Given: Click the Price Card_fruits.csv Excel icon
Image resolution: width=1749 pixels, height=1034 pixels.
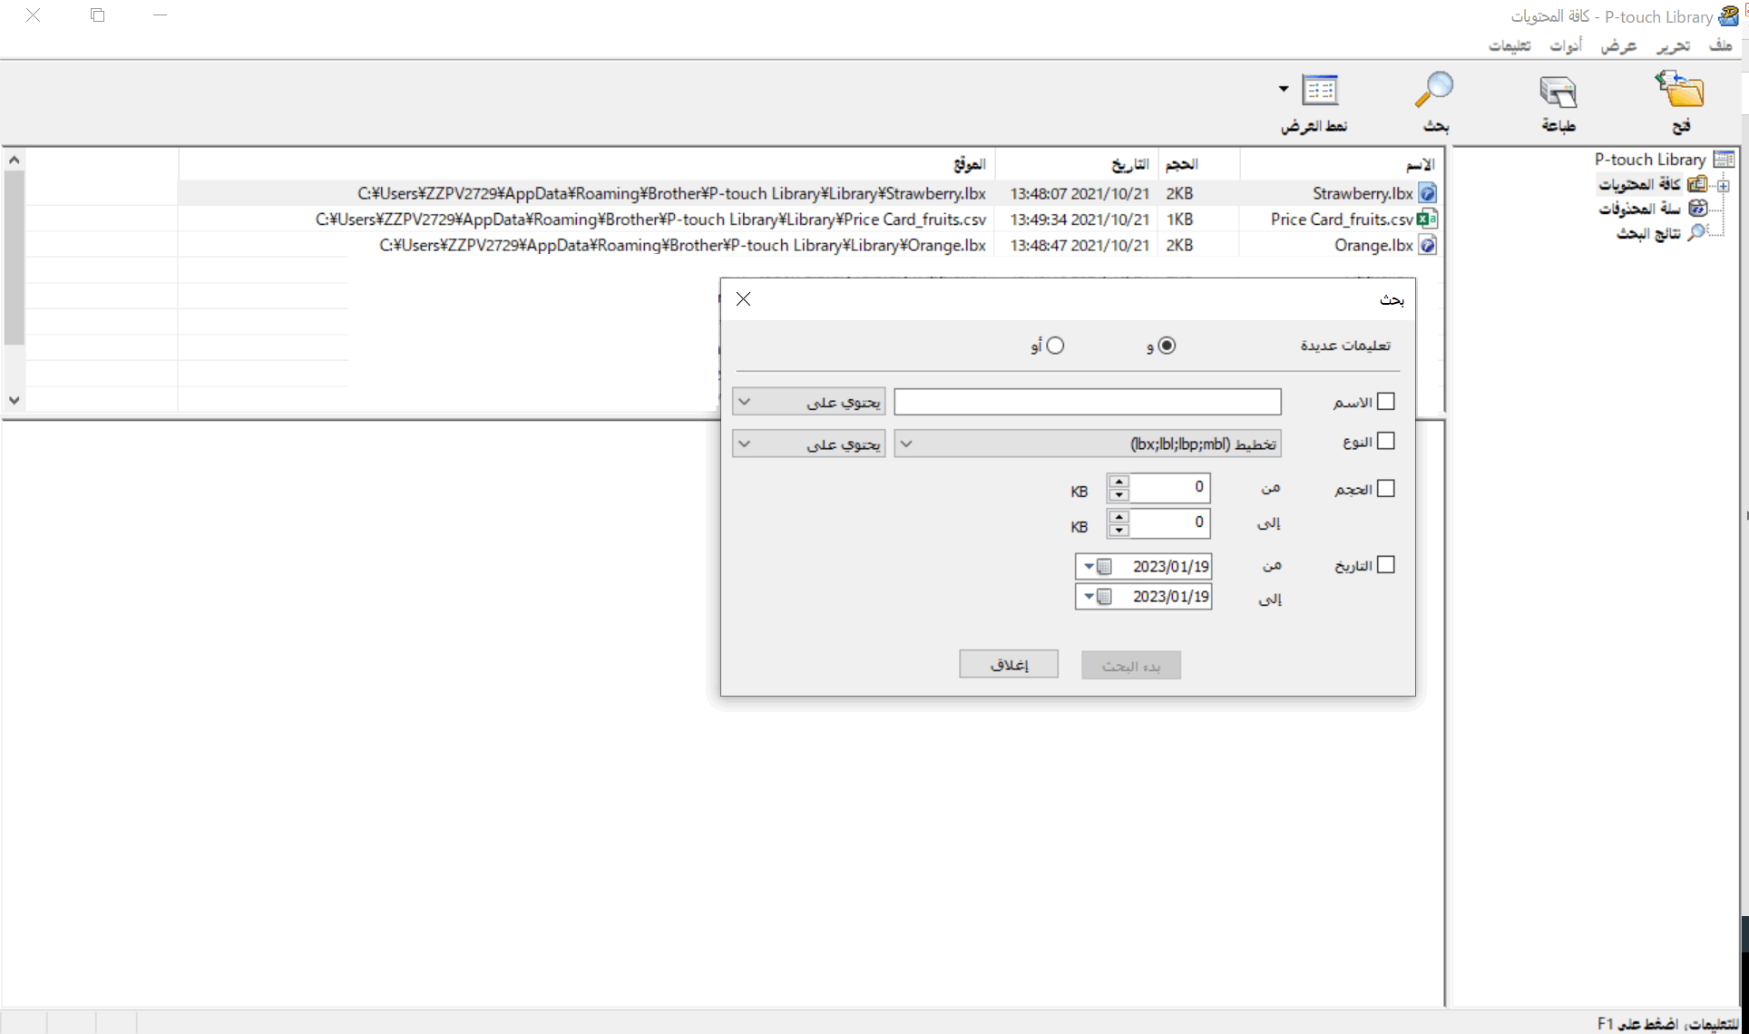Looking at the screenshot, I should coord(1427,219).
